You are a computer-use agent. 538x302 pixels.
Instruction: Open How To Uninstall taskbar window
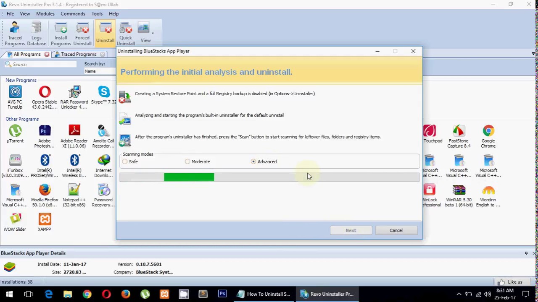coord(263,294)
